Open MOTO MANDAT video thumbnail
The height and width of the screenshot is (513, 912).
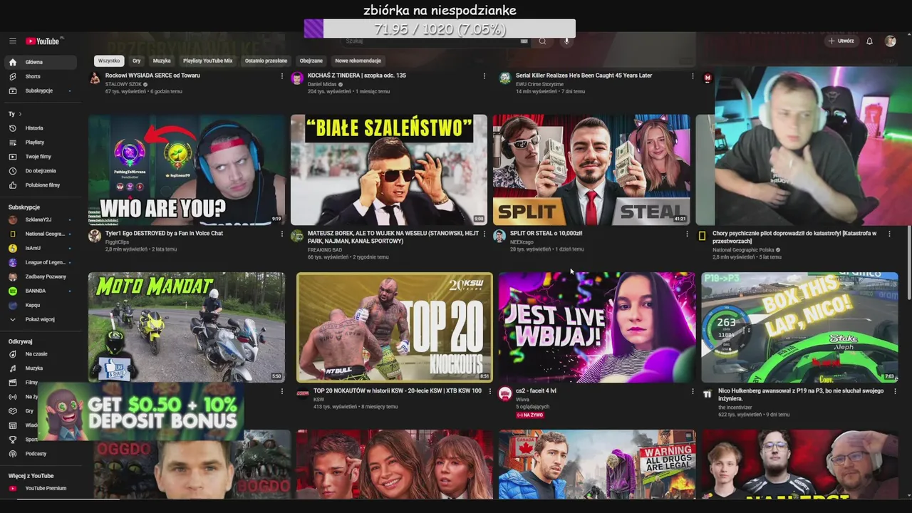point(187,327)
